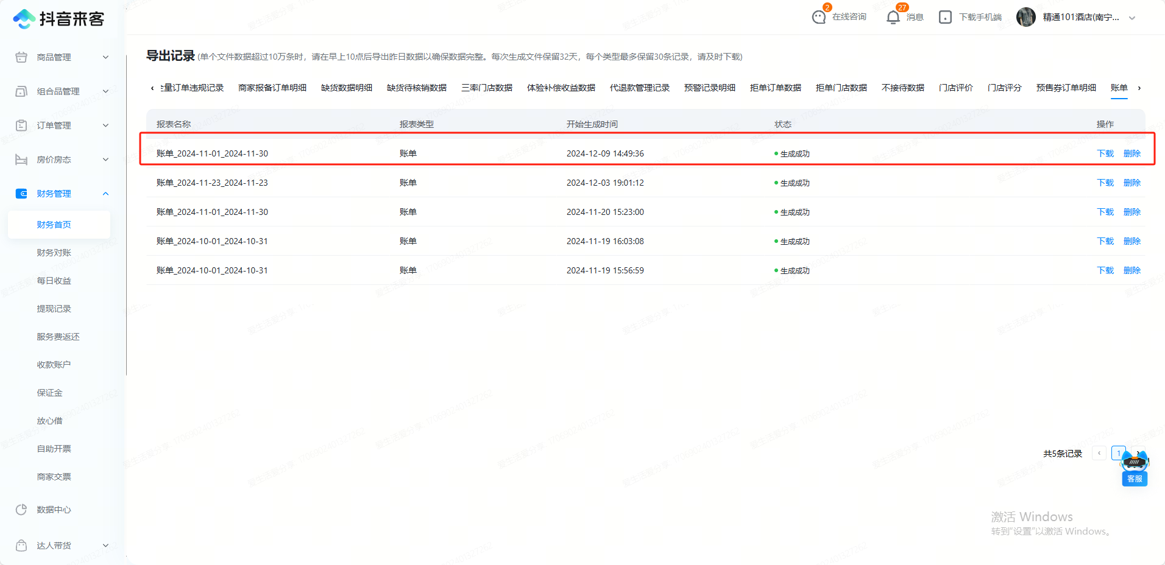Click the 下载手机端 phone icon
Viewport: 1165px width, 565px height.
[945, 17]
